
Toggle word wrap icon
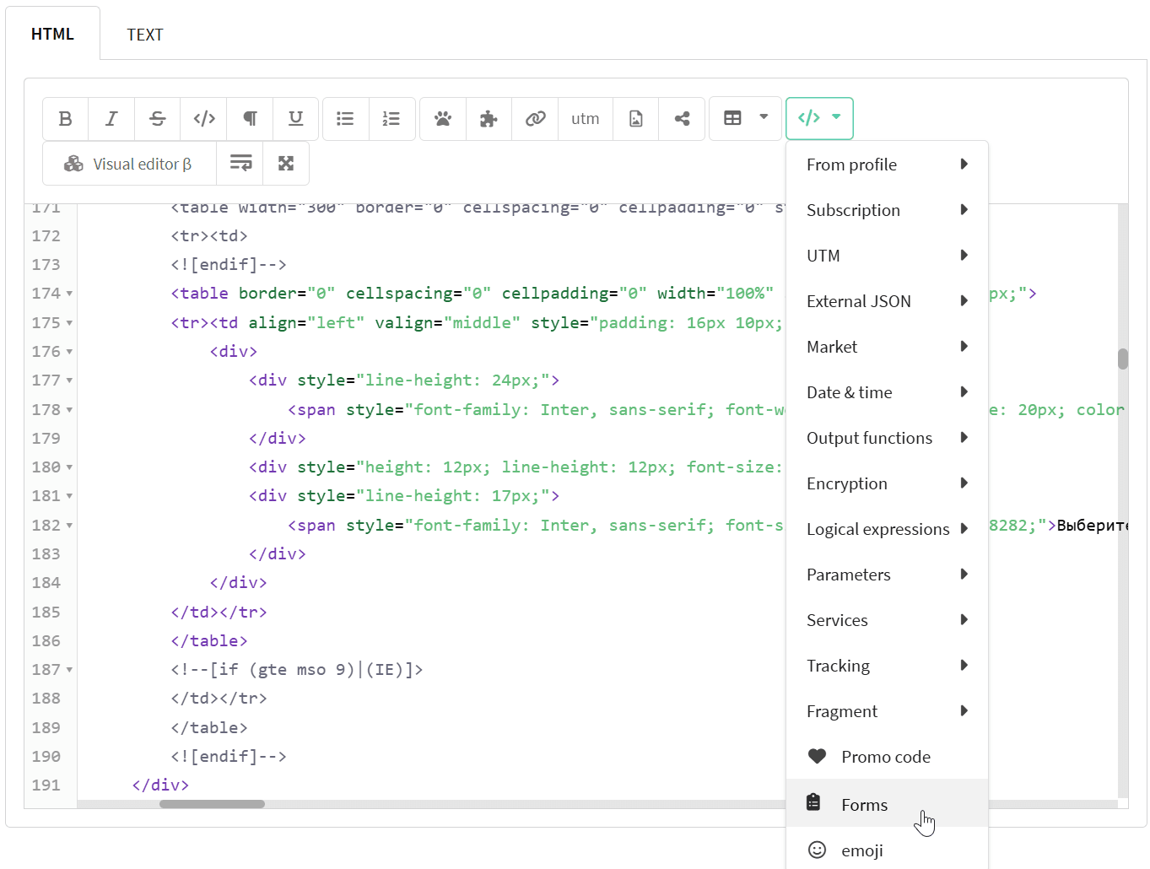240,164
